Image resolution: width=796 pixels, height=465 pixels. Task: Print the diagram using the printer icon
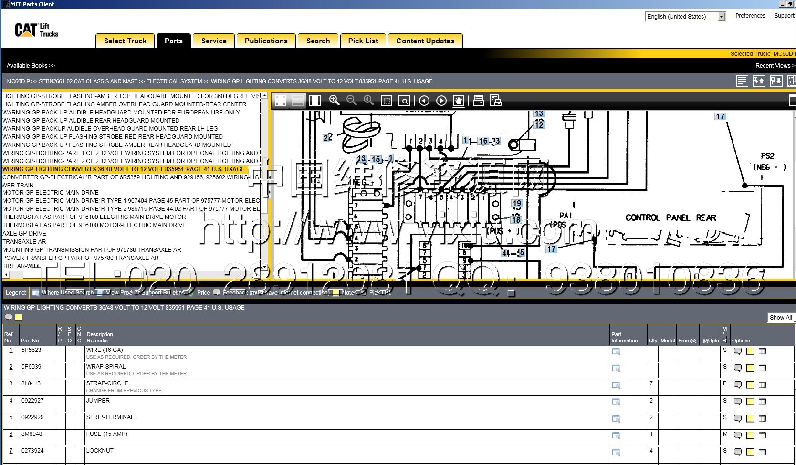478,101
